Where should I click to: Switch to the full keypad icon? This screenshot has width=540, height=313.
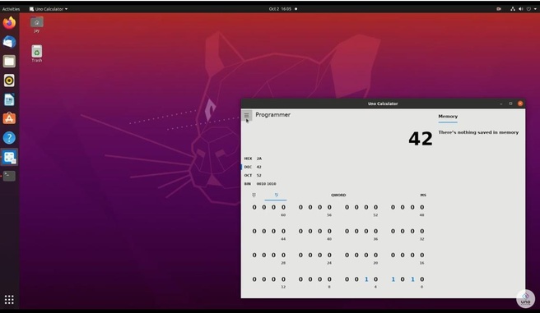coord(254,196)
